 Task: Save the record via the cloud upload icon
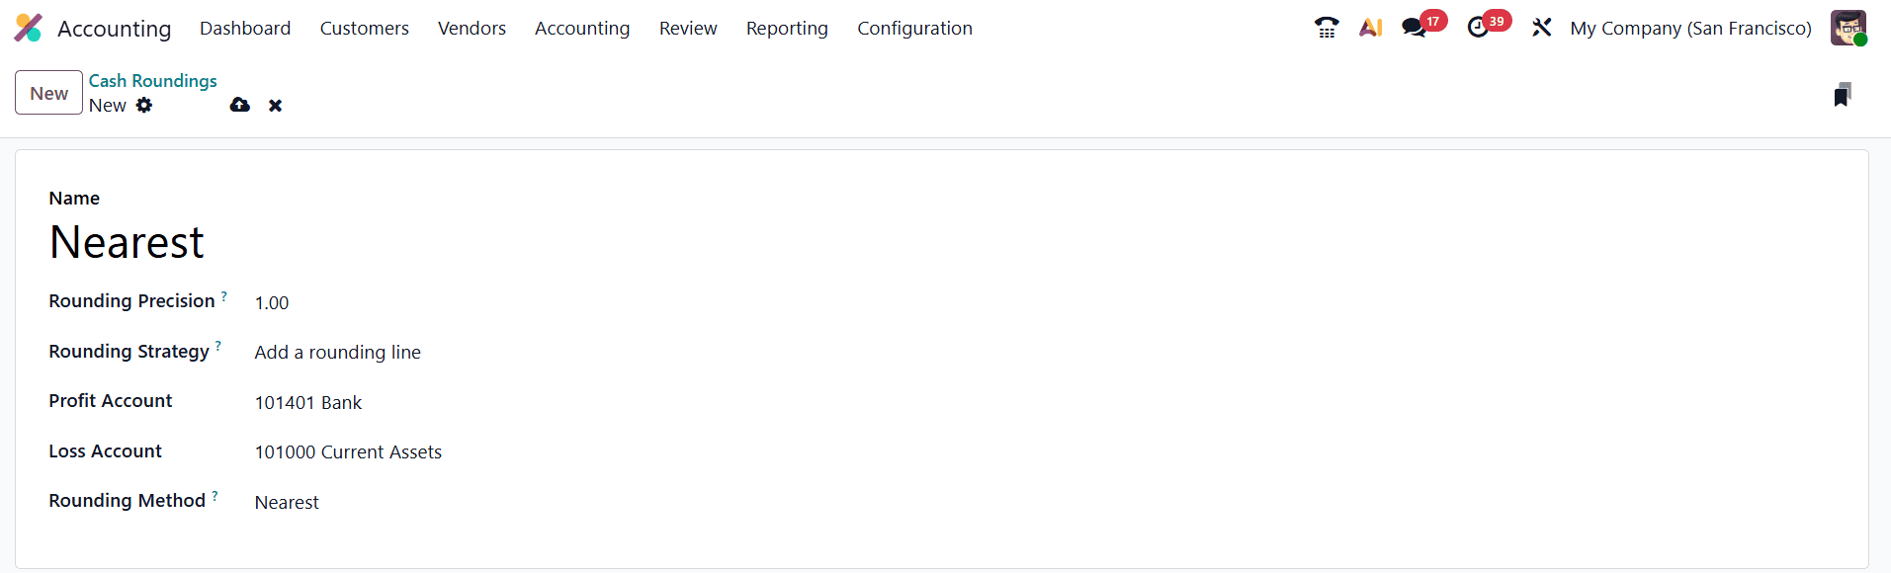[x=239, y=105]
